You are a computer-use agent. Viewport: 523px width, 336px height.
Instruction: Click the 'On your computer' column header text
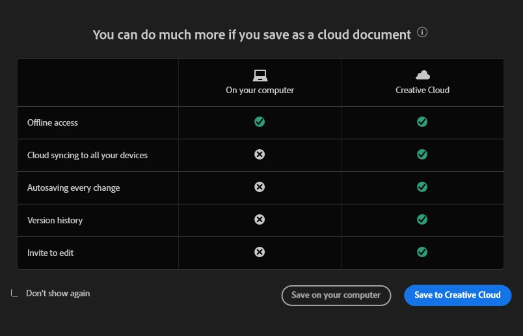[260, 90]
